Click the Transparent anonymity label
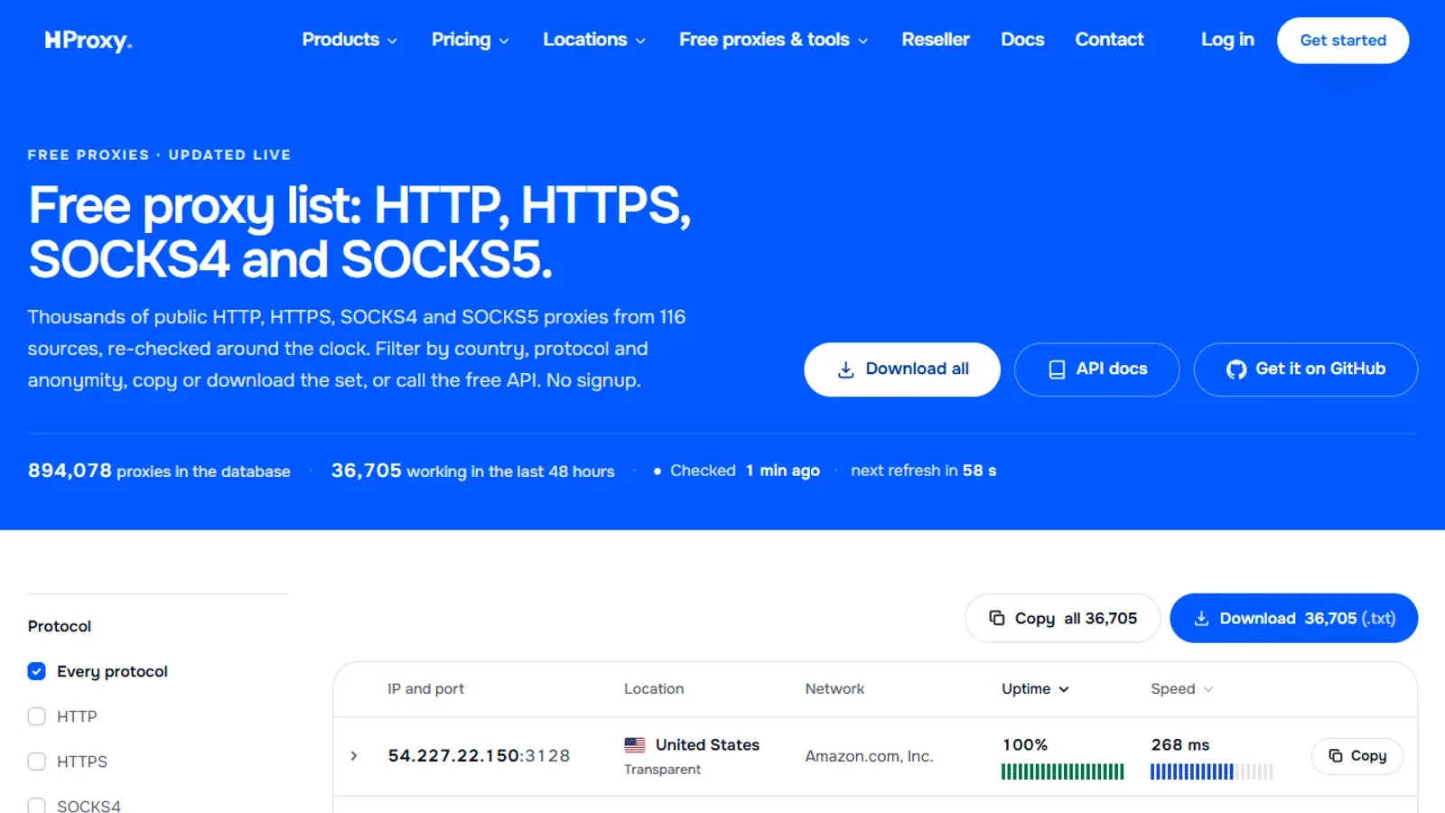This screenshot has height=813, width=1445. coord(662,770)
